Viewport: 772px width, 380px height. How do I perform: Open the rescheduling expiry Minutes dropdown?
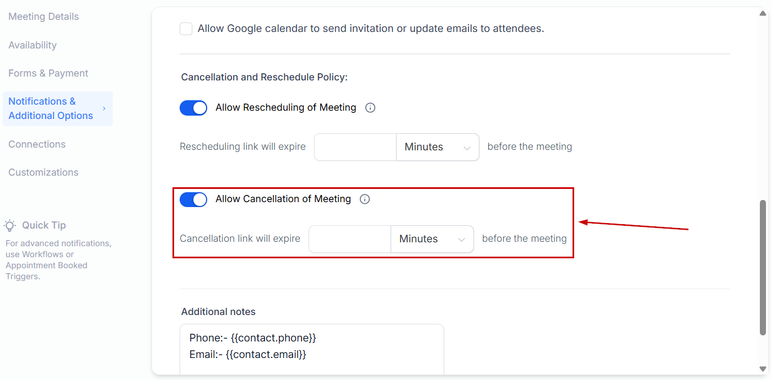click(438, 147)
